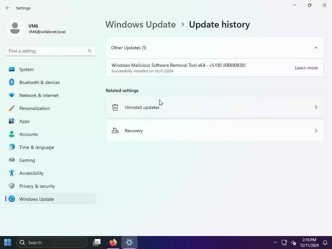Open the Windows Start menu

click(x=8, y=243)
